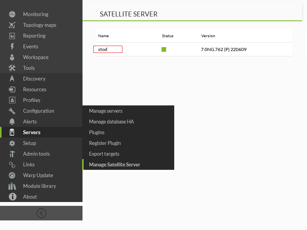
Task: Click the Module library books icon
Action: point(12,186)
